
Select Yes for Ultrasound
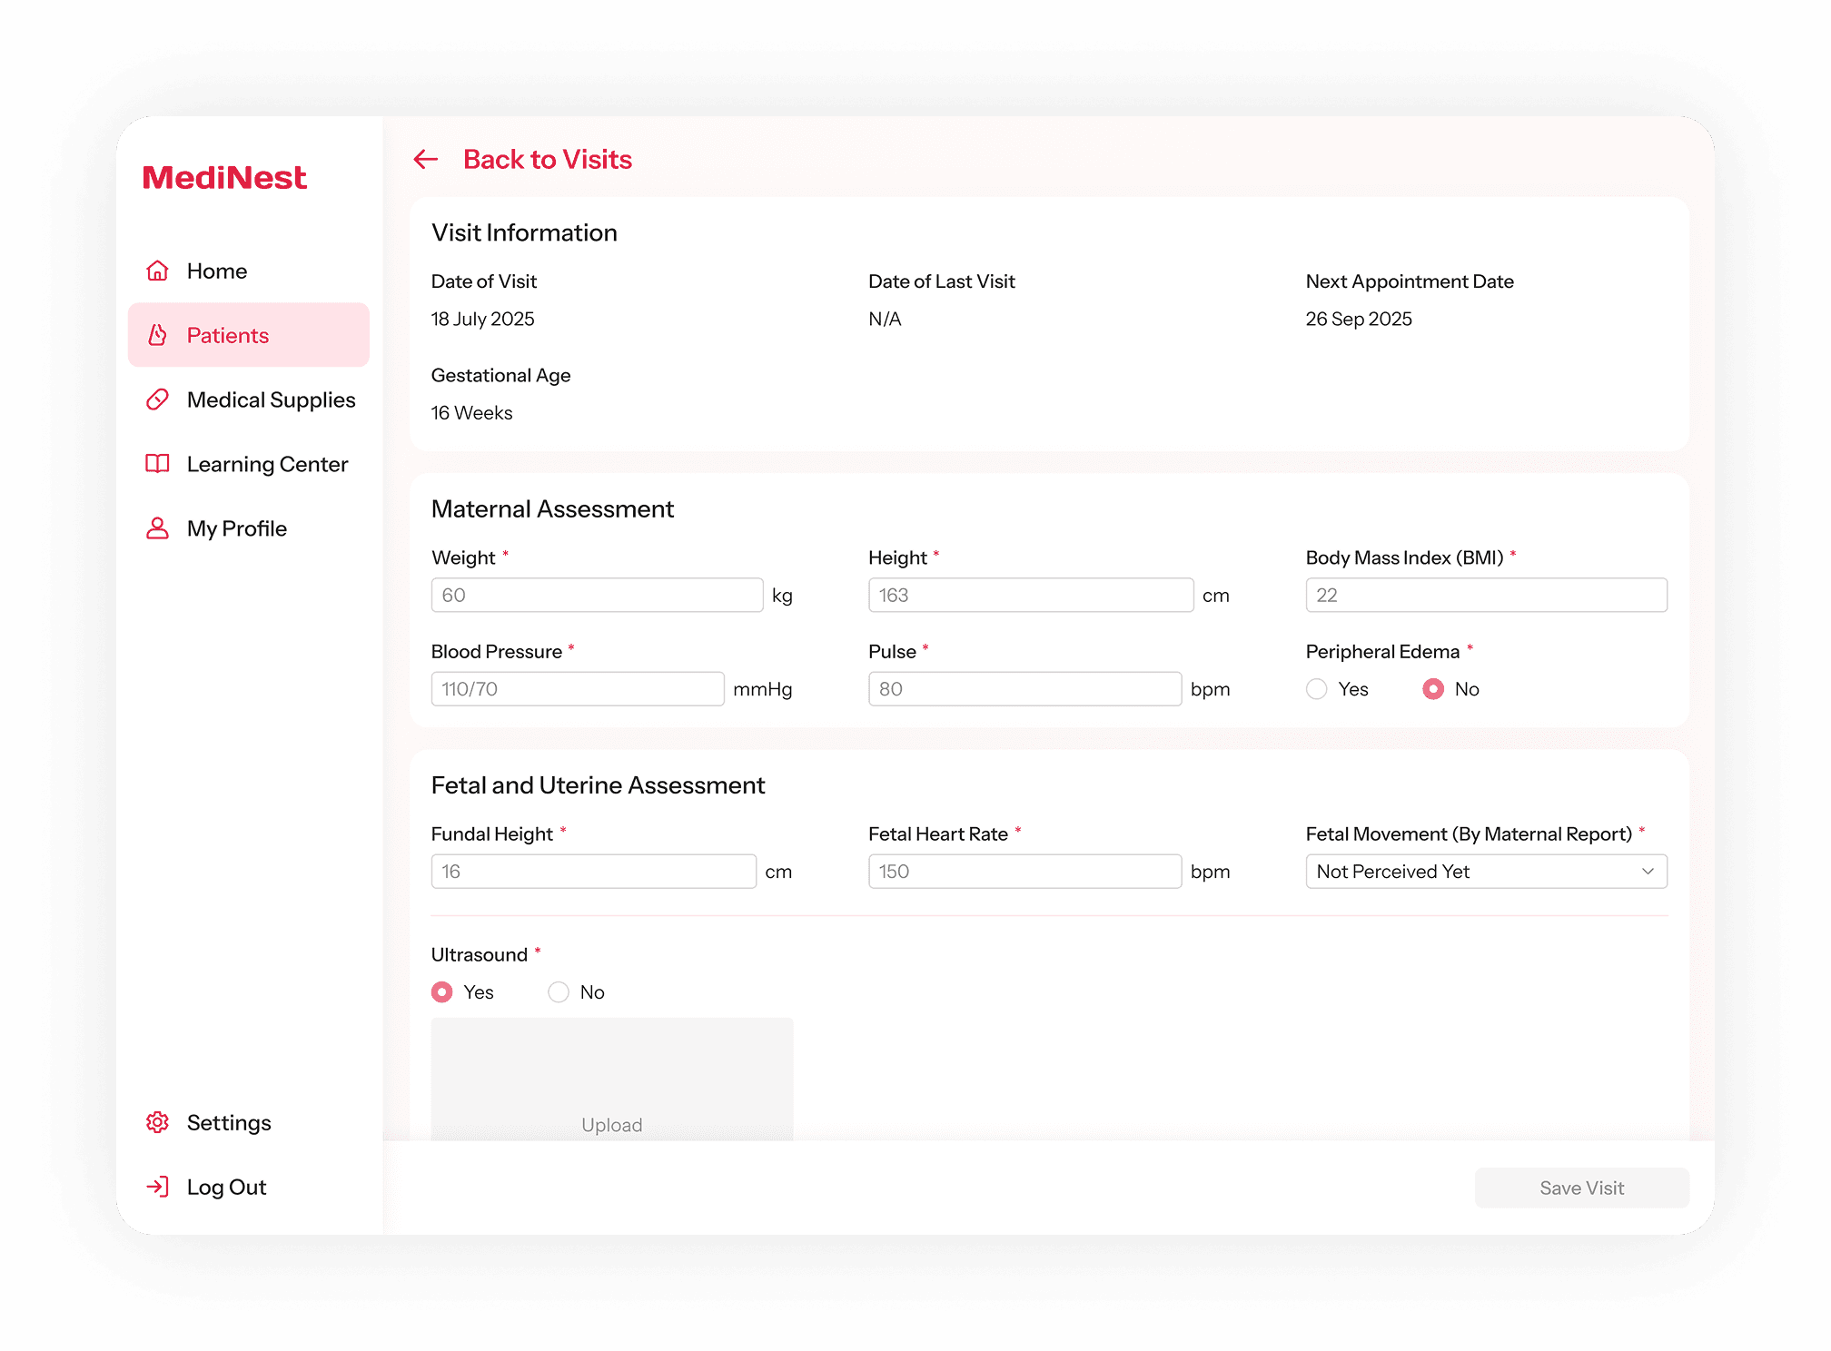click(442, 992)
